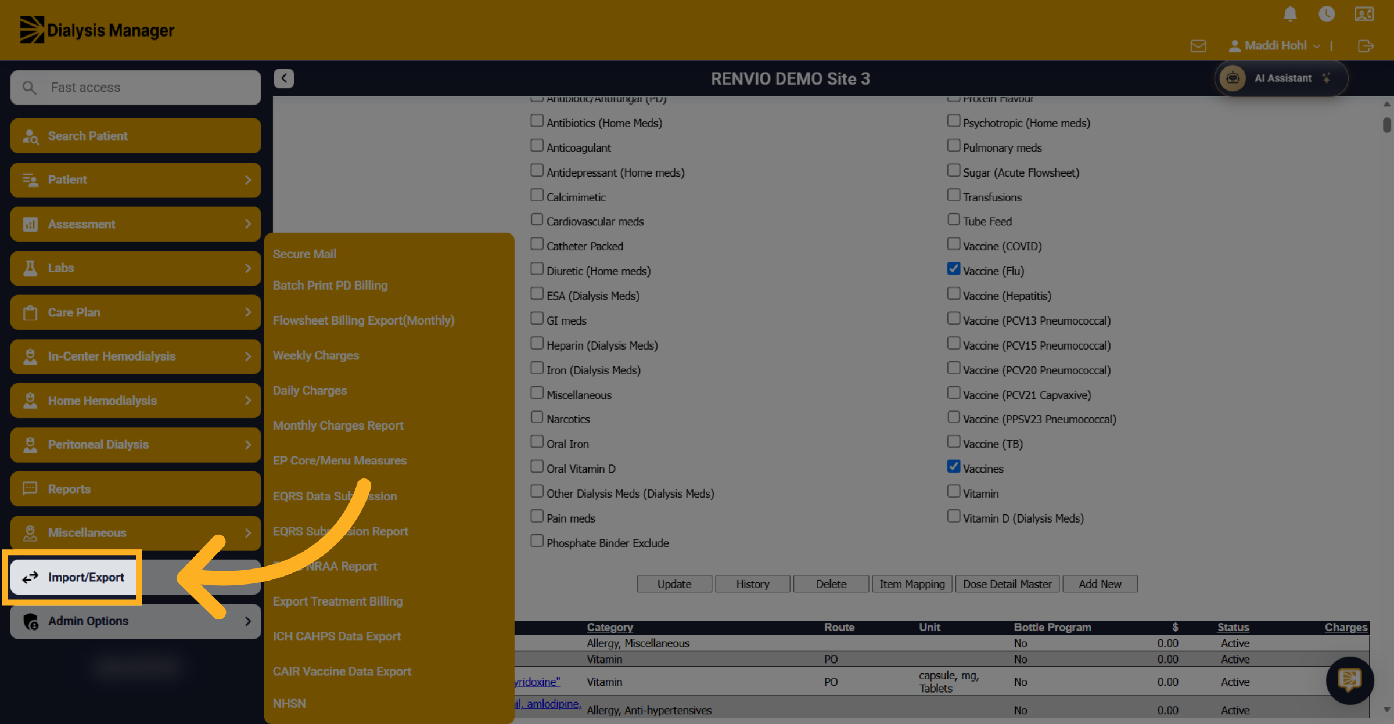Screen dimensions: 1394x724
Task: Open the notifications bell icon
Action: coord(1290,14)
